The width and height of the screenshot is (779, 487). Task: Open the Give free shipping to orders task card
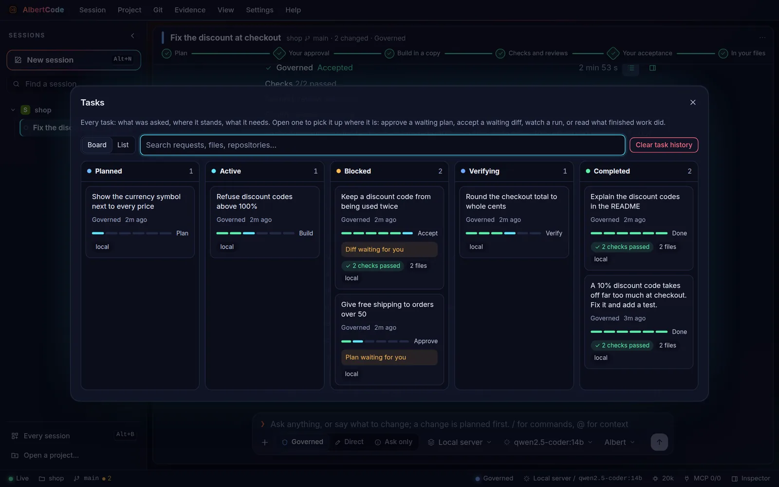pos(389,339)
